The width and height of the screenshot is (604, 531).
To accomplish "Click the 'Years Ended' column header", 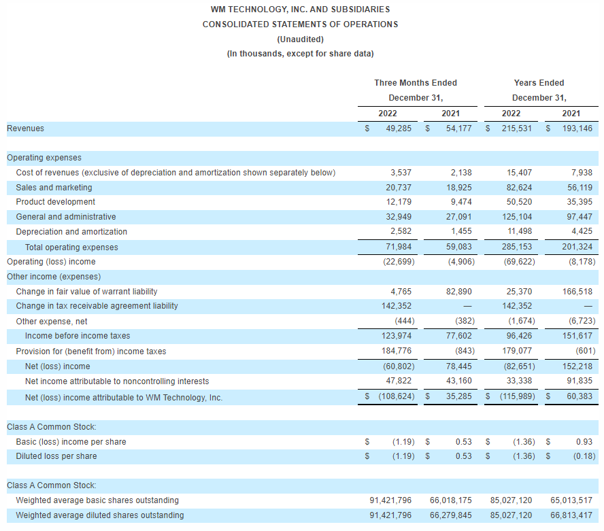I will tap(539, 83).
